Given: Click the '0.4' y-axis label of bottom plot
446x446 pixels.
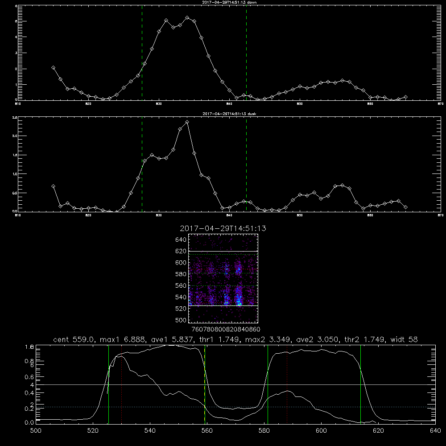Looking at the screenshot, I should pyautogui.click(x=29, y=393).
